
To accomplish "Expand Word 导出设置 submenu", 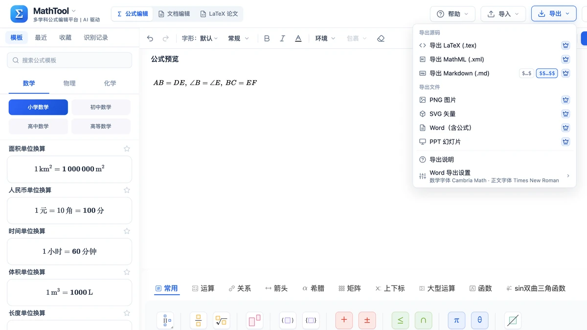I will coord(495,176).
